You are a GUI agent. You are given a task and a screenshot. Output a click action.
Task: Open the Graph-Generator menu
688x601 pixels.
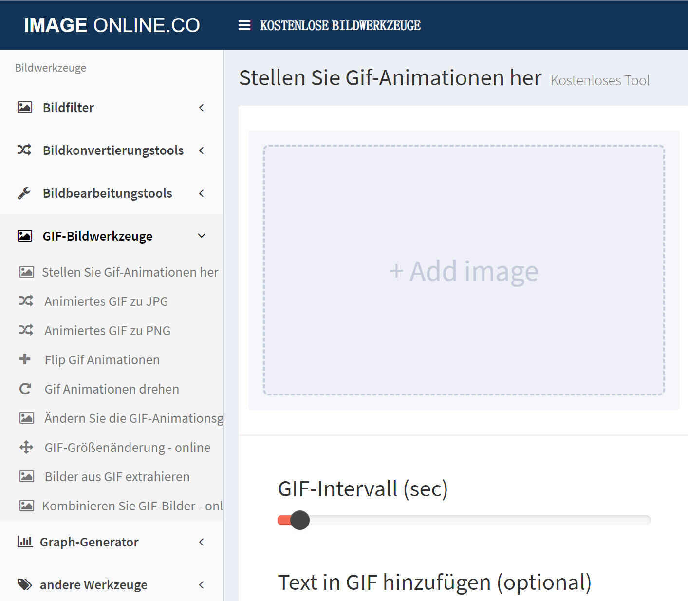click(112, 542)
